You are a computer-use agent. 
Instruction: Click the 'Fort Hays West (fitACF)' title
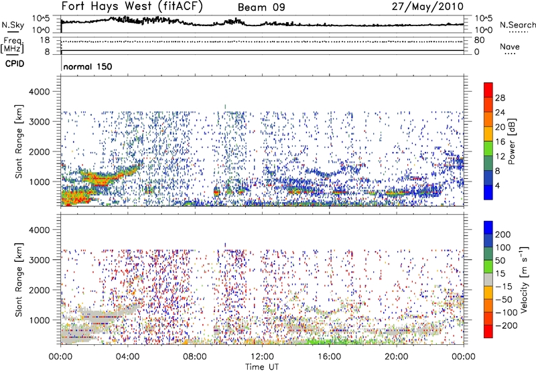(132, 7)
